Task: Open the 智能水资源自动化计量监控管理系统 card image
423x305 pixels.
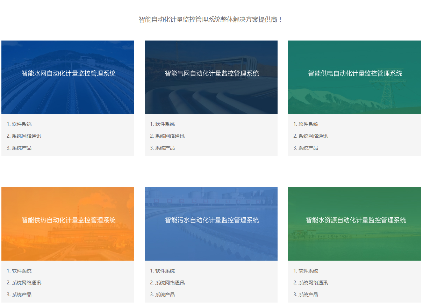Action: (x=354, y=224)
